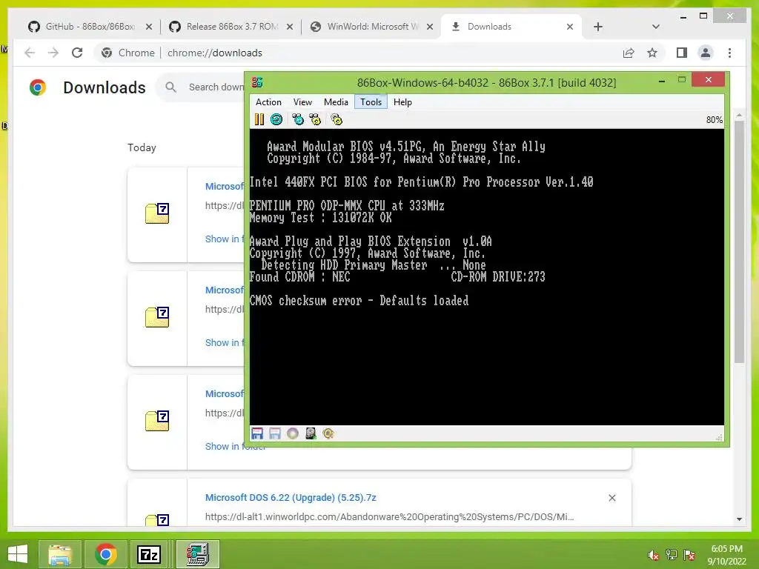Bookmark this page with the star icon
759x569 pixels.
(652, 53)
